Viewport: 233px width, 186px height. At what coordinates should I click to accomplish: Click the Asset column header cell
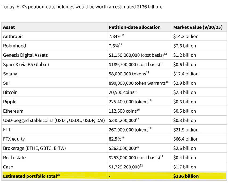click(x=9, y=27)
